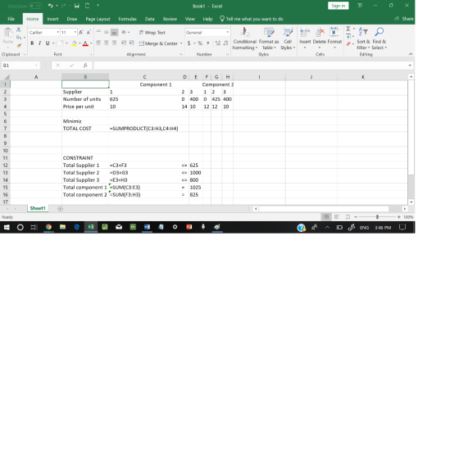Click the Share button
Image resolution: width=459 pixels, height=458 pixels.
point(404,19)
